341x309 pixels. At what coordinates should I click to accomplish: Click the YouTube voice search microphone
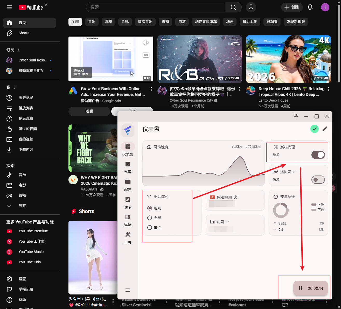coord(251,7)
